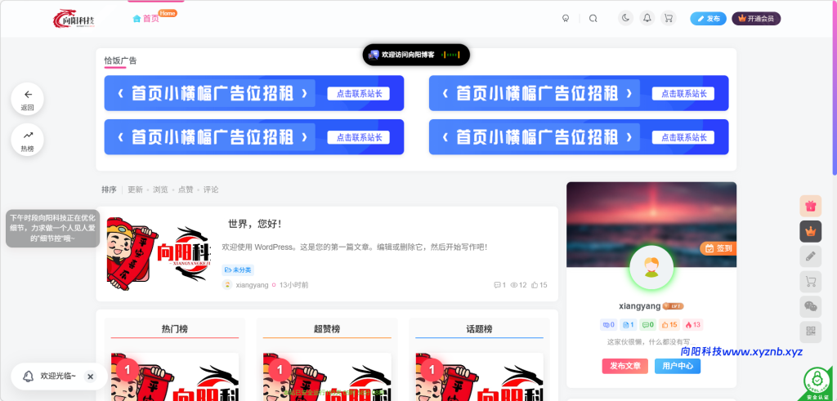Click the cart icon on right sidebar
837x401 pixels.
pos(810,282)
